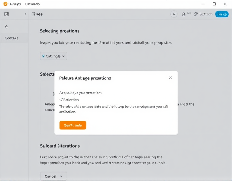Click the orange app logo icon
This screenshot has width=232, height=181.
(x=5, y=4)
